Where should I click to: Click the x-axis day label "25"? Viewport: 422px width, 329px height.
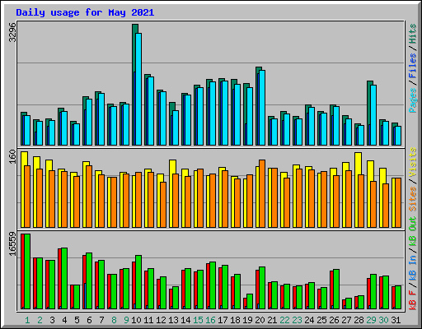coord(321,320)
